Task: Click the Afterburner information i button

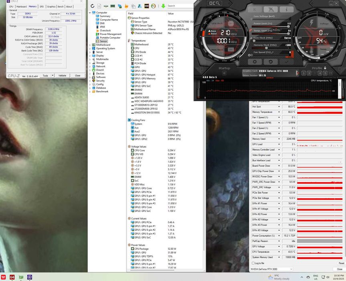Action: pyautogui.click(x=287, y=9)
